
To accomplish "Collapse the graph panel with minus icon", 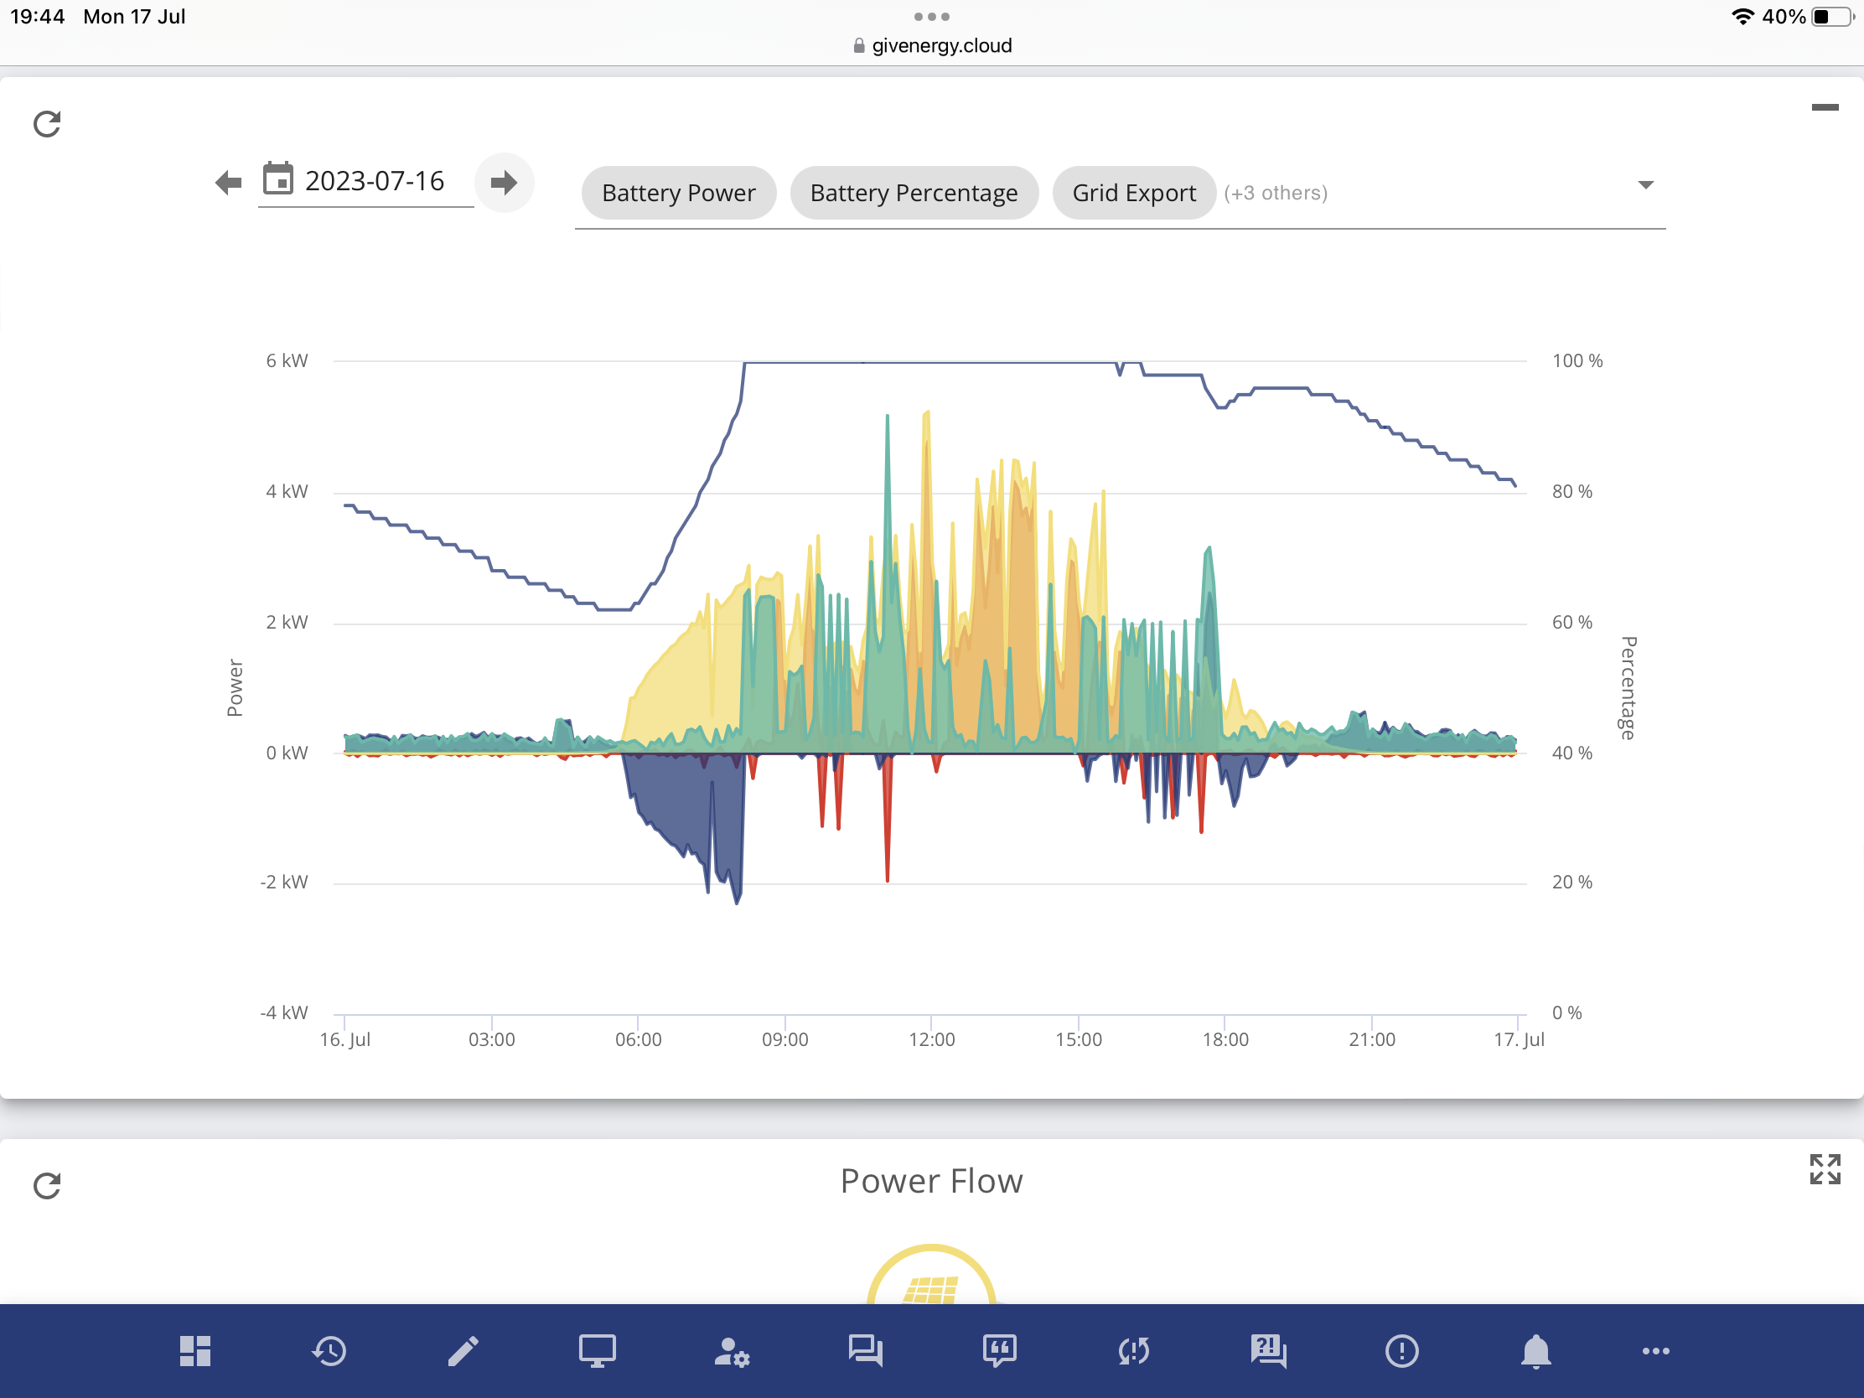I will click(x=1825, y=107).
